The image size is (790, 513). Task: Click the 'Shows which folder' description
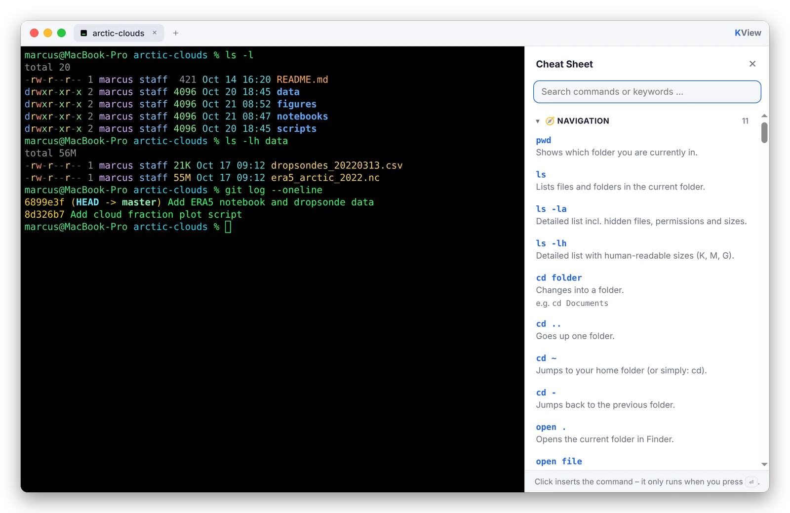point(617,153)
